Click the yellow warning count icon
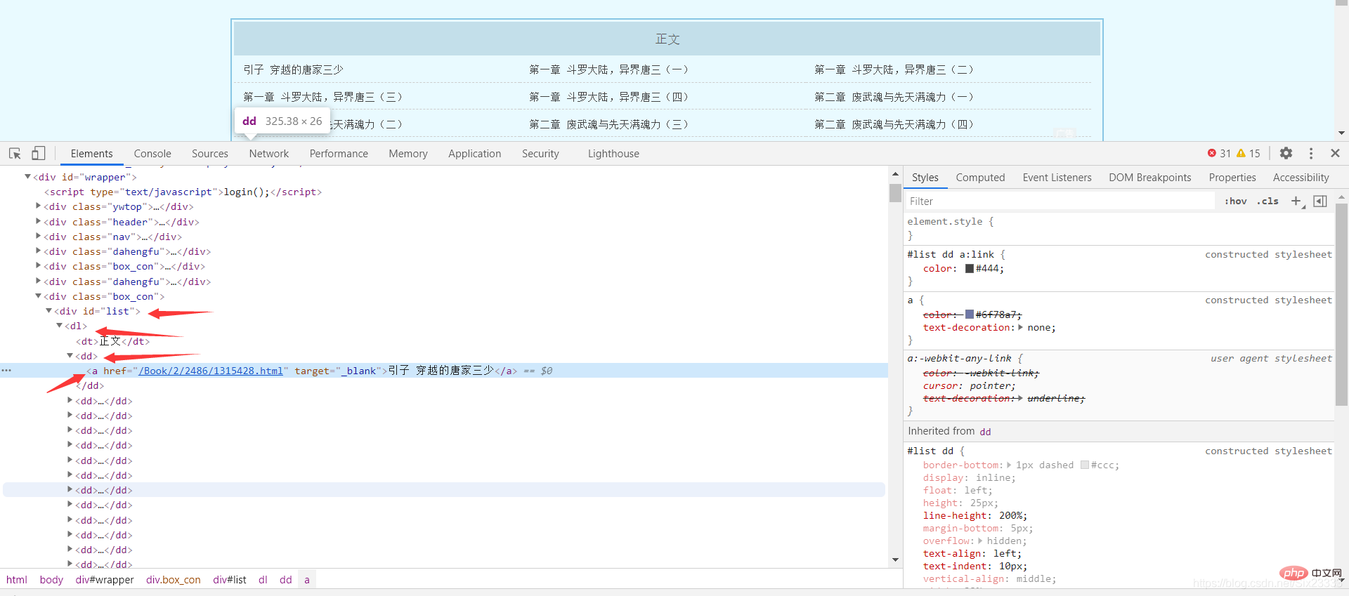The image size is (1349, 596). pyautogui.click(x=1241, y=153)
